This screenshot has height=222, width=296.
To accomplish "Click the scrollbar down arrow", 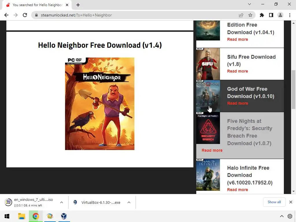I will [x=293, y=191].
